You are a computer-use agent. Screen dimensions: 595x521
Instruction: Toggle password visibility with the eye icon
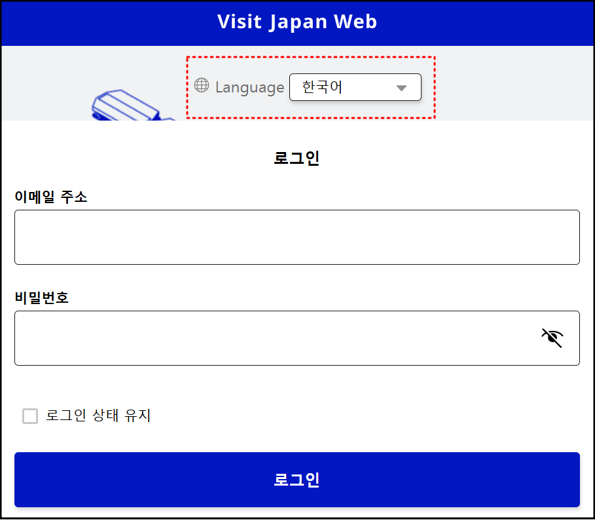[552, 338]
